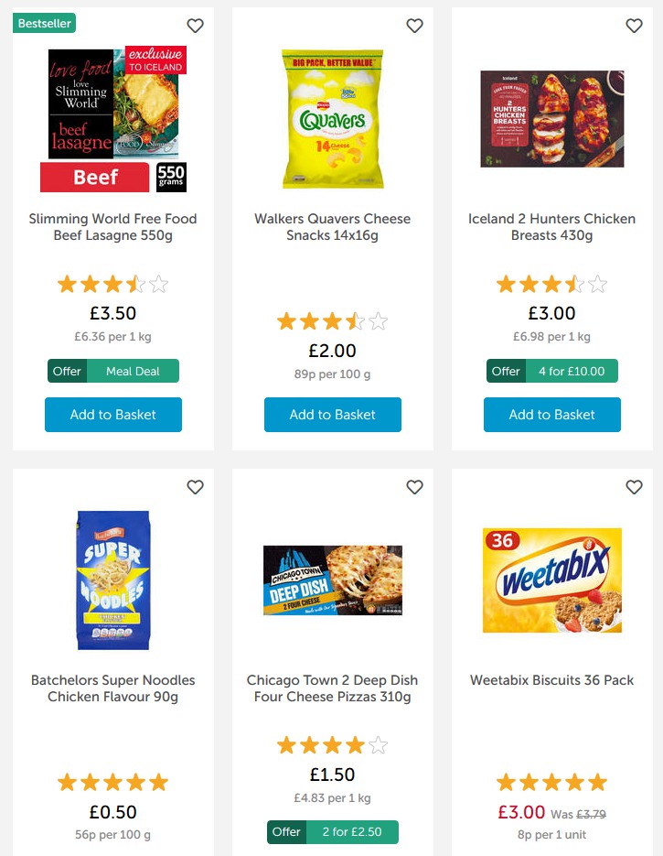
Task: Click the half-filled star on Beef Lasagne rating
Action: point(135,284)
